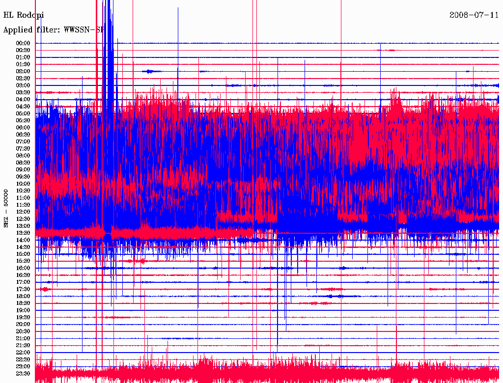The image size is (503, 383).
Task: Click the 23:30 time label
Action: 23,374
